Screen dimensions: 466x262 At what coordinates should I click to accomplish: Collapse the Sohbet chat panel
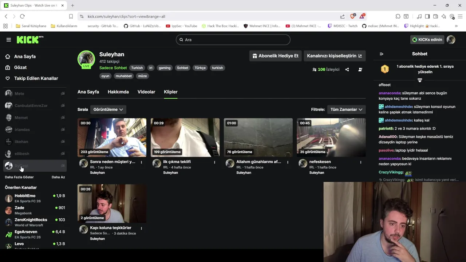(382, 54)
